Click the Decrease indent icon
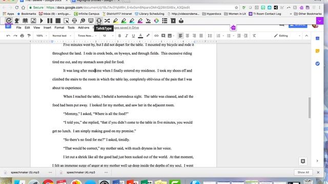Screen dimensions: 328x184 (239, 36)
